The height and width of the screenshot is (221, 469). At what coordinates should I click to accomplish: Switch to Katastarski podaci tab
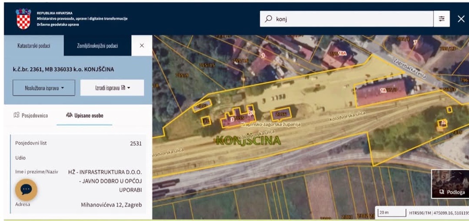coord(34,46)
